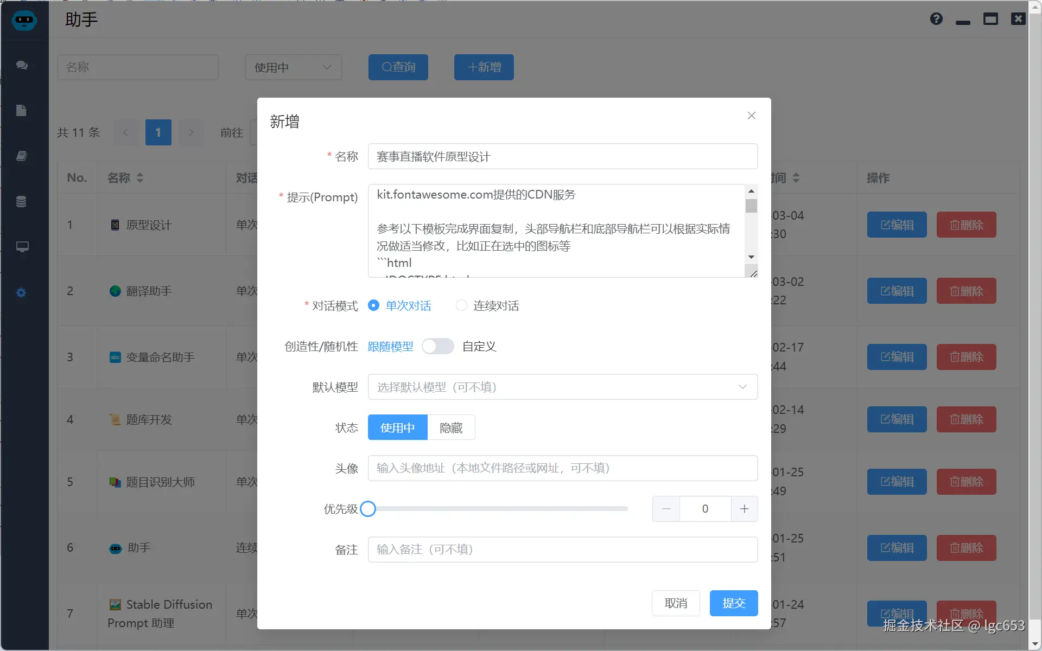Open the monitor display icon in sidebar
This screenshot has height=651, width=1042.
pos(22,247)
